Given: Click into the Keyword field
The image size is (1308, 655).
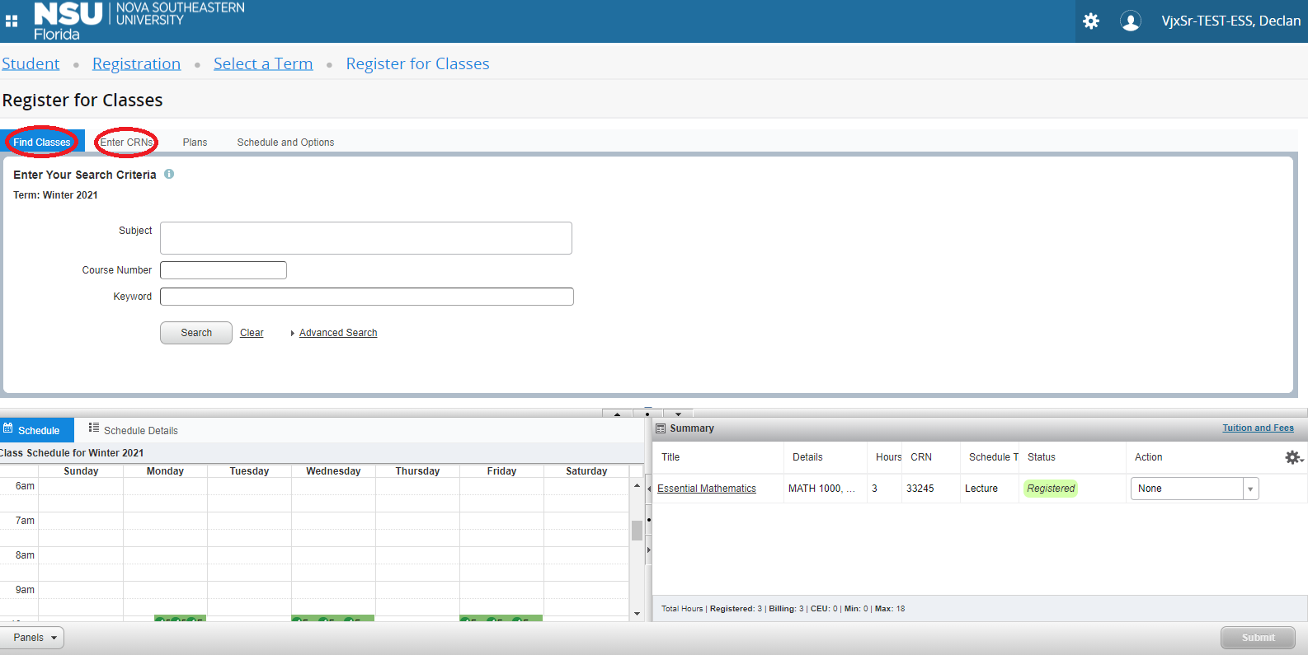Looking at the screenshot, I should coord(367,297).
